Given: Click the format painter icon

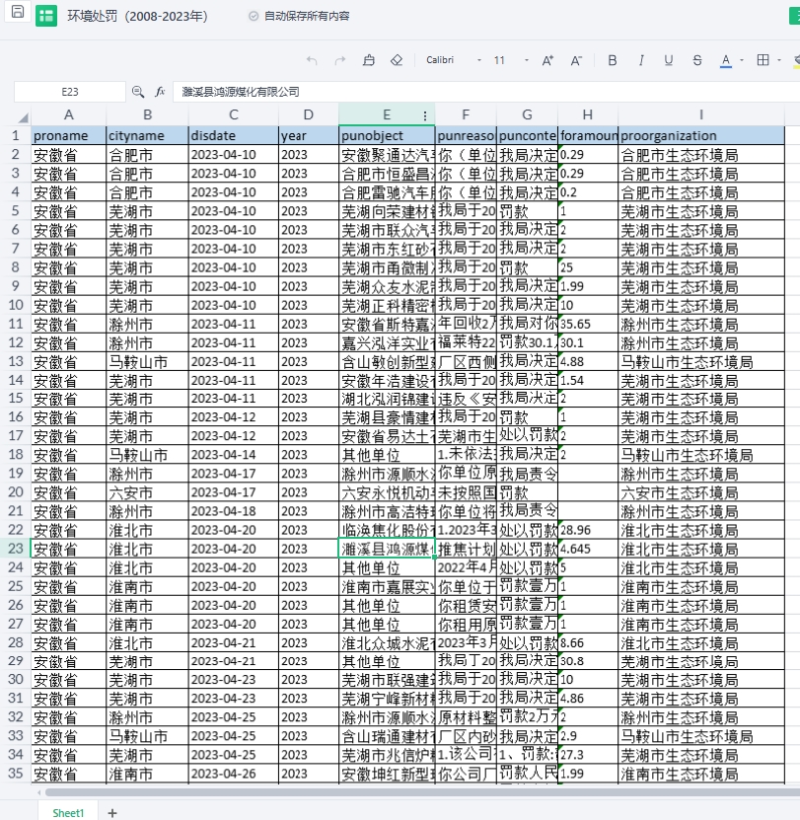Looking at the screenshot, I should tap(369, 60).
